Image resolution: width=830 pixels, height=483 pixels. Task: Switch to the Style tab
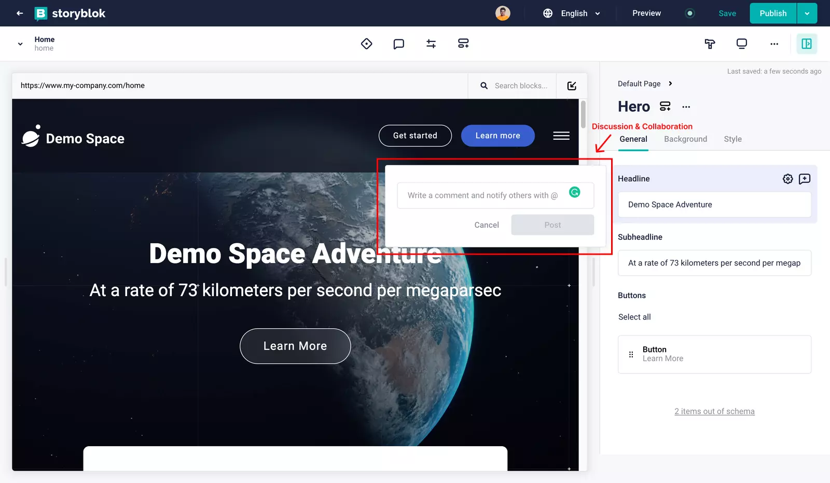732,139
